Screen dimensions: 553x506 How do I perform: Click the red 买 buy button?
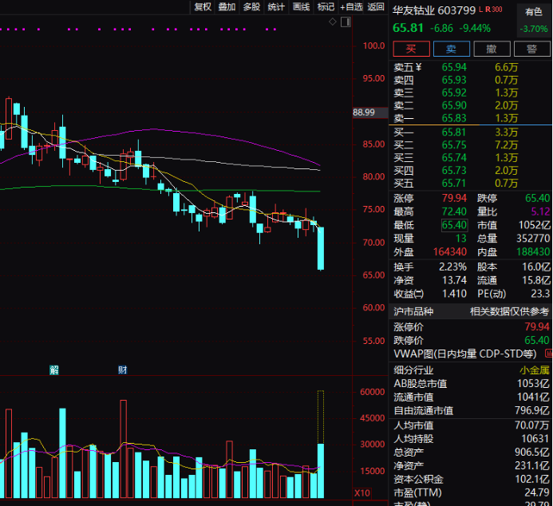coord(411,49)
